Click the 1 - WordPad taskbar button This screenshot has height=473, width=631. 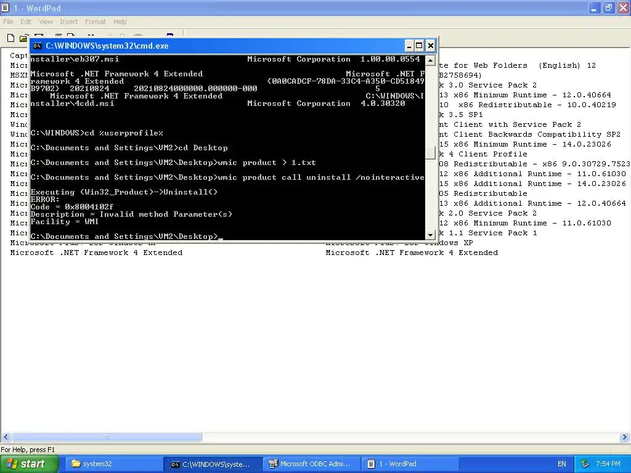(x=410, y=464)
